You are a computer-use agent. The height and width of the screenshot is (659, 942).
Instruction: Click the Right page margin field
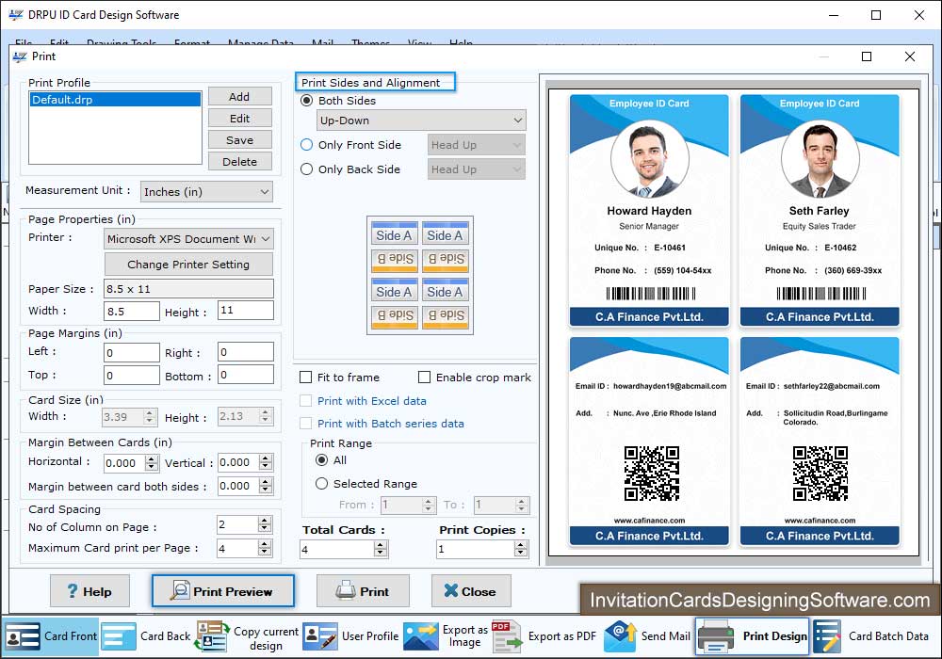[x=245, y=352]
